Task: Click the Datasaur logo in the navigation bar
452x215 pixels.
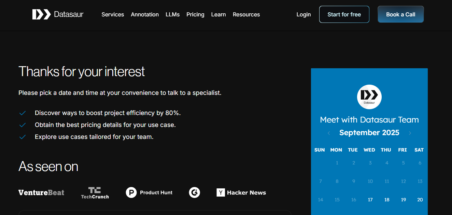Action: [x=58, y=14]
